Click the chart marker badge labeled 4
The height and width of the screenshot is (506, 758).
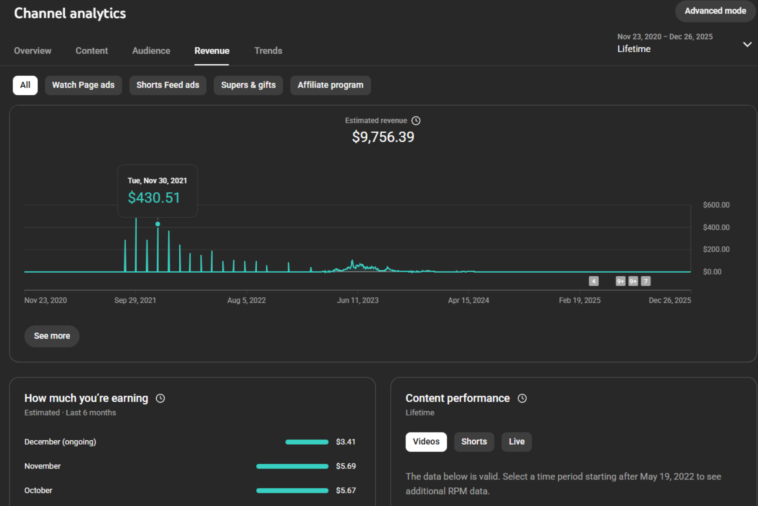coord(594,281)
